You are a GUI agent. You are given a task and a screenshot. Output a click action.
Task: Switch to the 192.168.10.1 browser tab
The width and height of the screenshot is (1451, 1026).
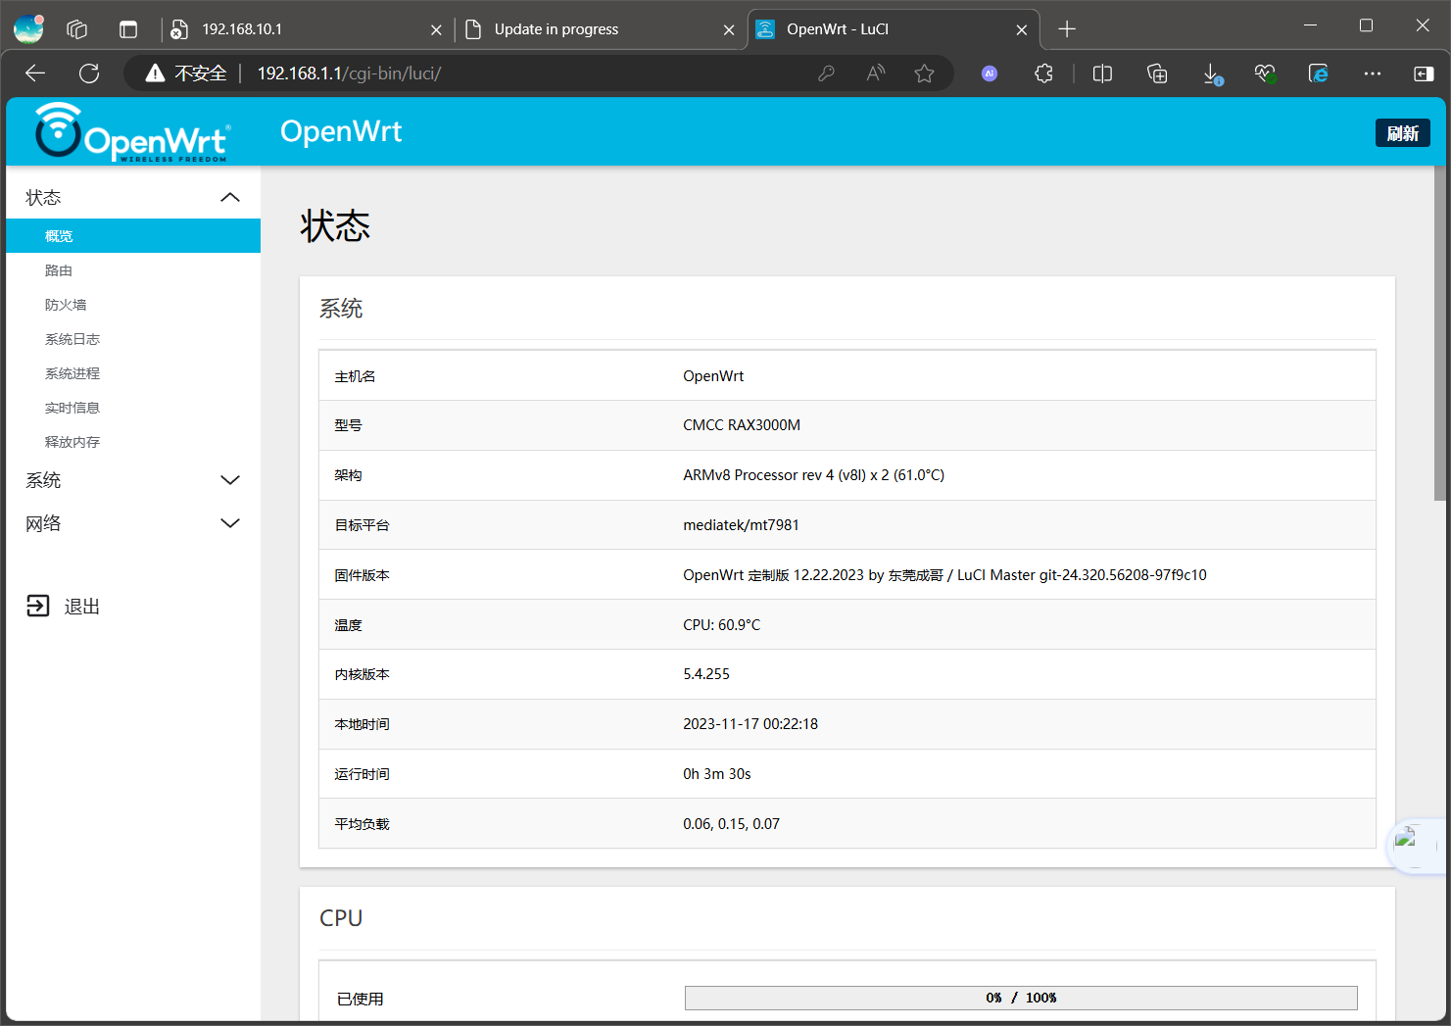click(x=294, y=29)
